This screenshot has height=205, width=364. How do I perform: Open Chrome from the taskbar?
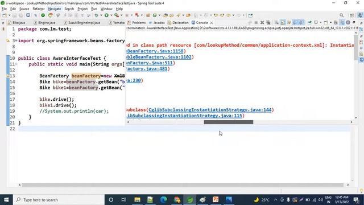(x=177, y=200)
